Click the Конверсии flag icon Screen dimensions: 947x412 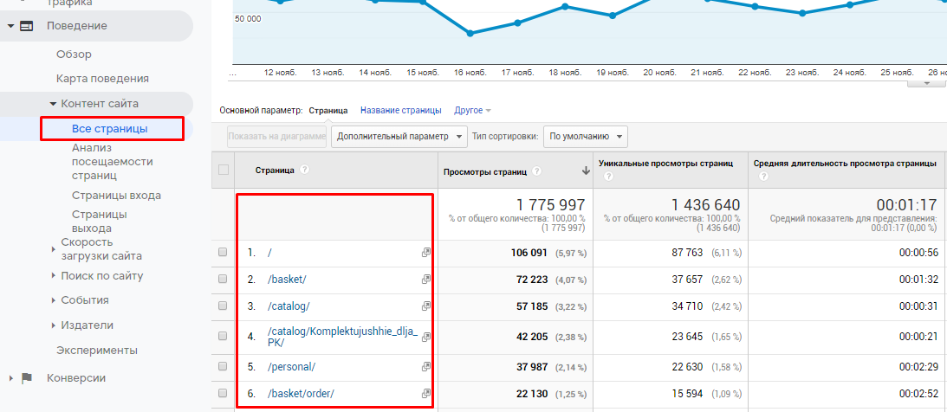tap(27, 378)
